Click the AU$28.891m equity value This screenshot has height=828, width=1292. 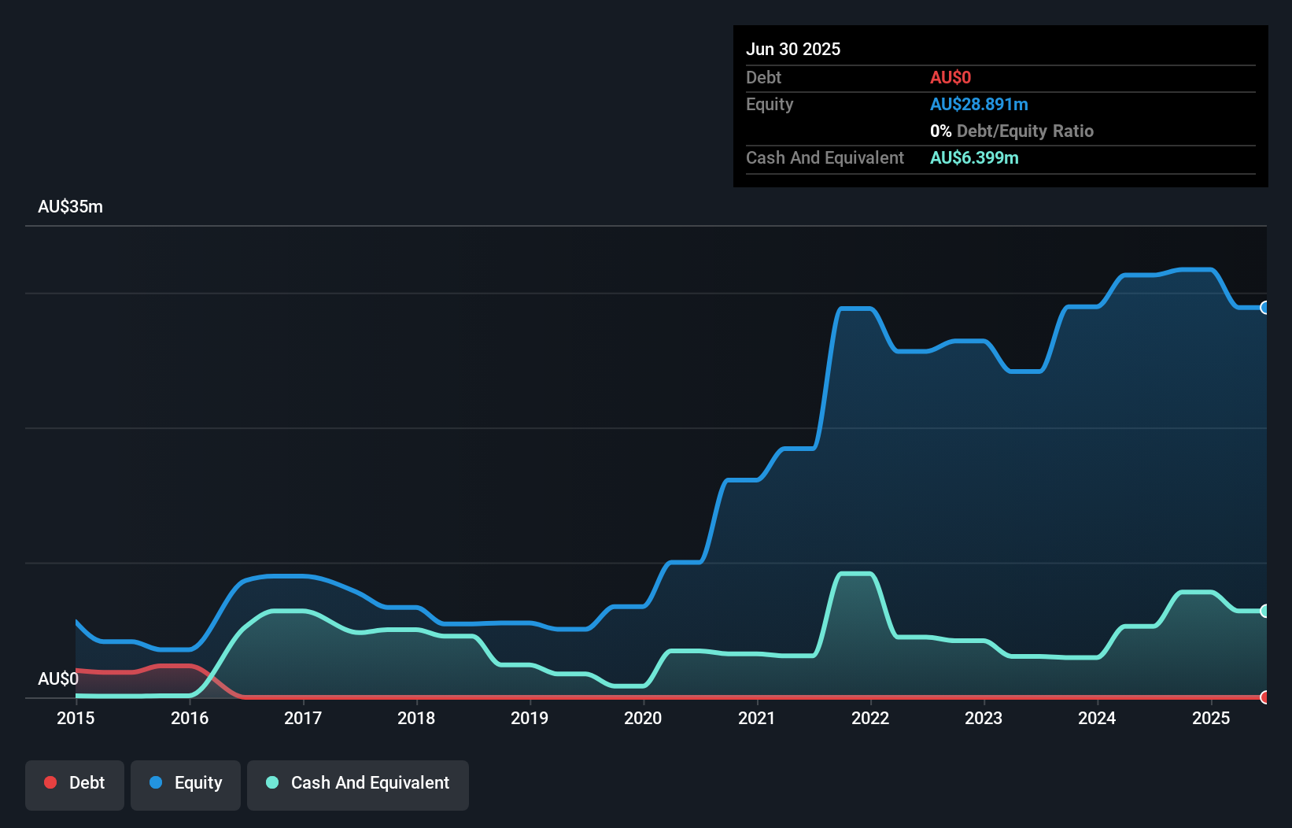pos(979,105)
